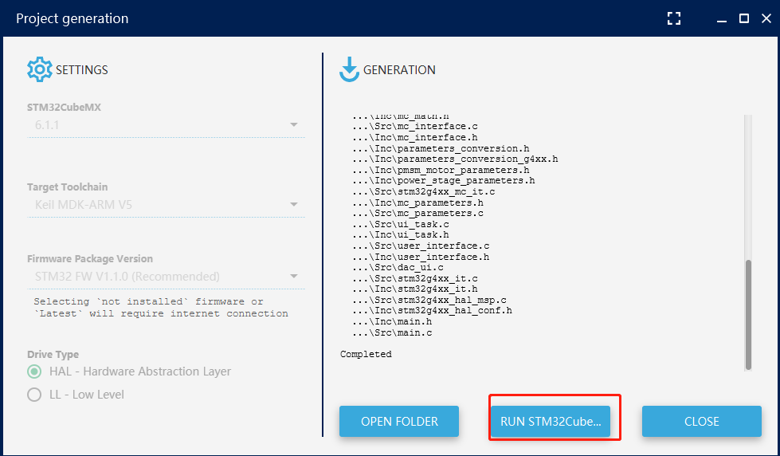Viewport: 780px width, 456px height.
Task: Click the ...\Inc\main.h log entry
Action: coord(392,321)
